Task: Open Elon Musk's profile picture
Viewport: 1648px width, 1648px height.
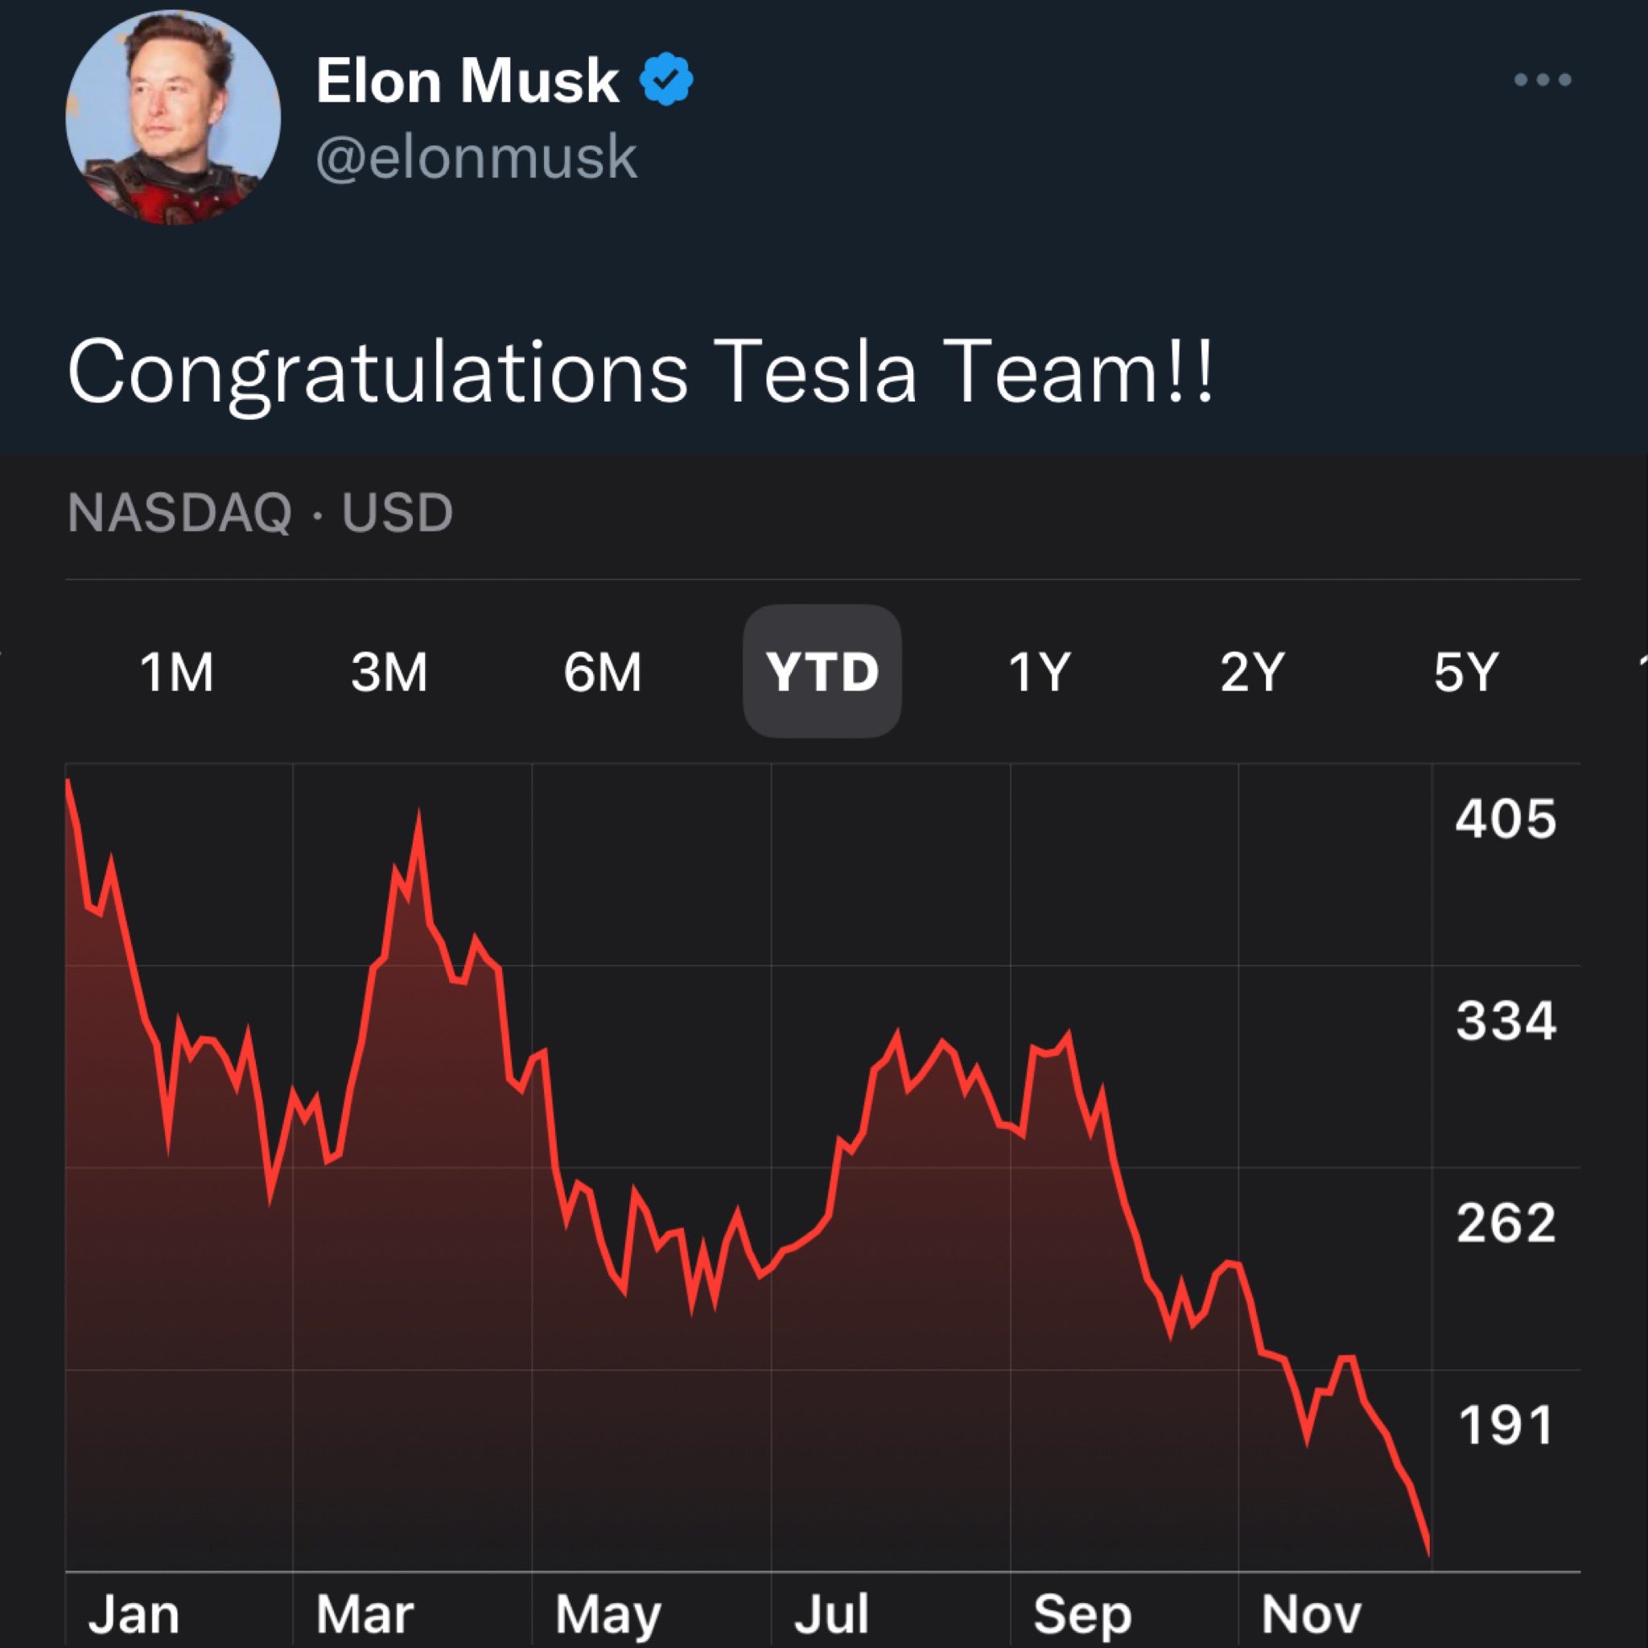Action: pyautogui.click(x=173, y=118)
